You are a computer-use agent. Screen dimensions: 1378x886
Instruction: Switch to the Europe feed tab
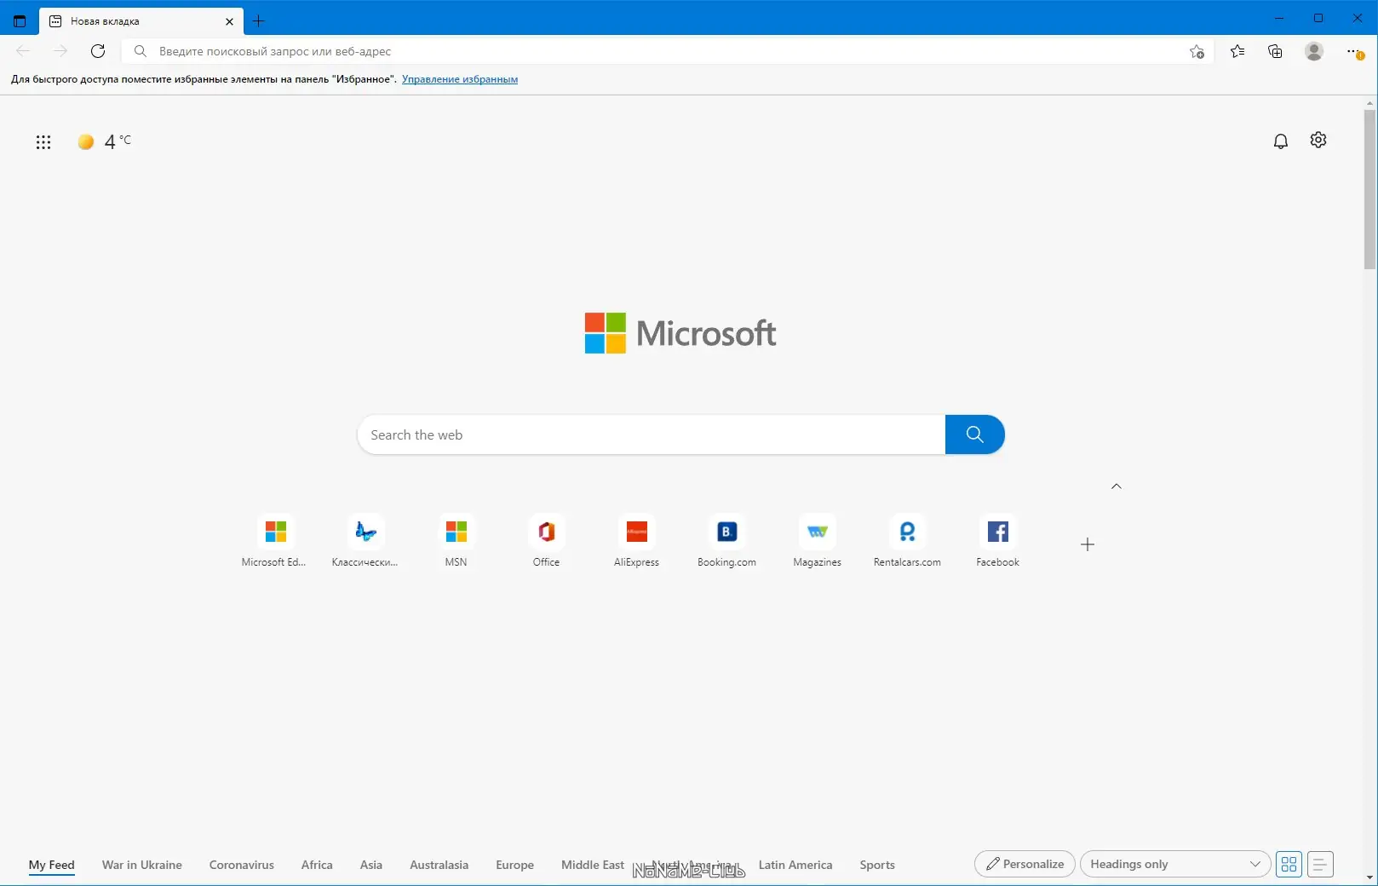click(515, 865)
